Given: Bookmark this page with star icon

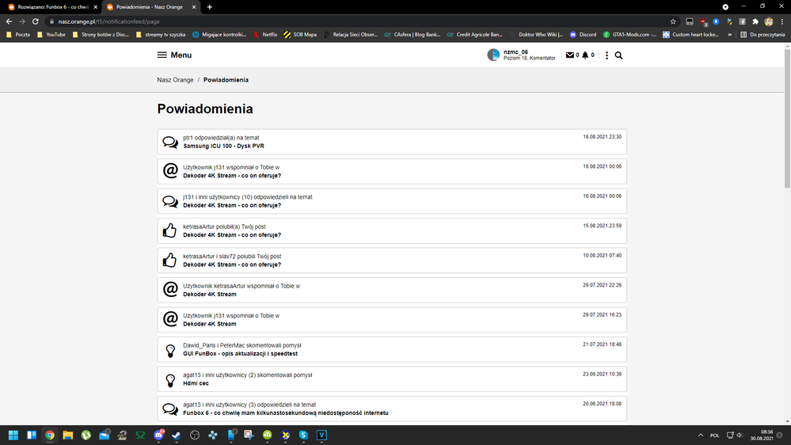Looking at the screenshot, I should [673, 21].
